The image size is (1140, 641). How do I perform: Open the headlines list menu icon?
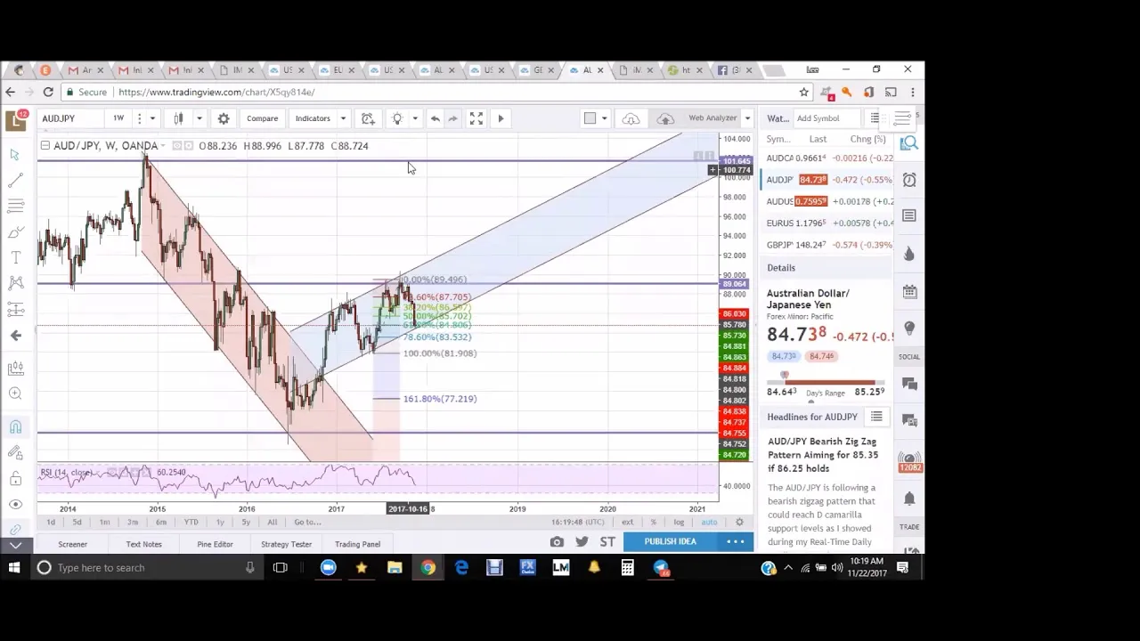coord(876,417)
